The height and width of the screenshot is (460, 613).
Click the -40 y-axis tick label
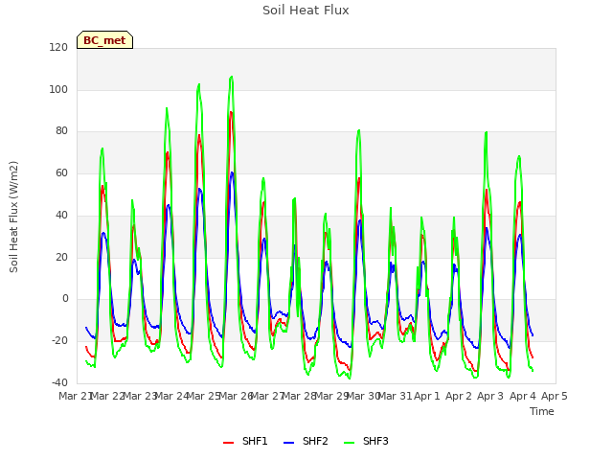[x=59, y=382]
